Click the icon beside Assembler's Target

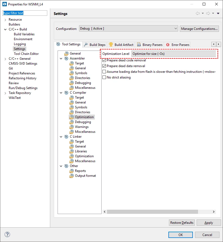(72, 64)
